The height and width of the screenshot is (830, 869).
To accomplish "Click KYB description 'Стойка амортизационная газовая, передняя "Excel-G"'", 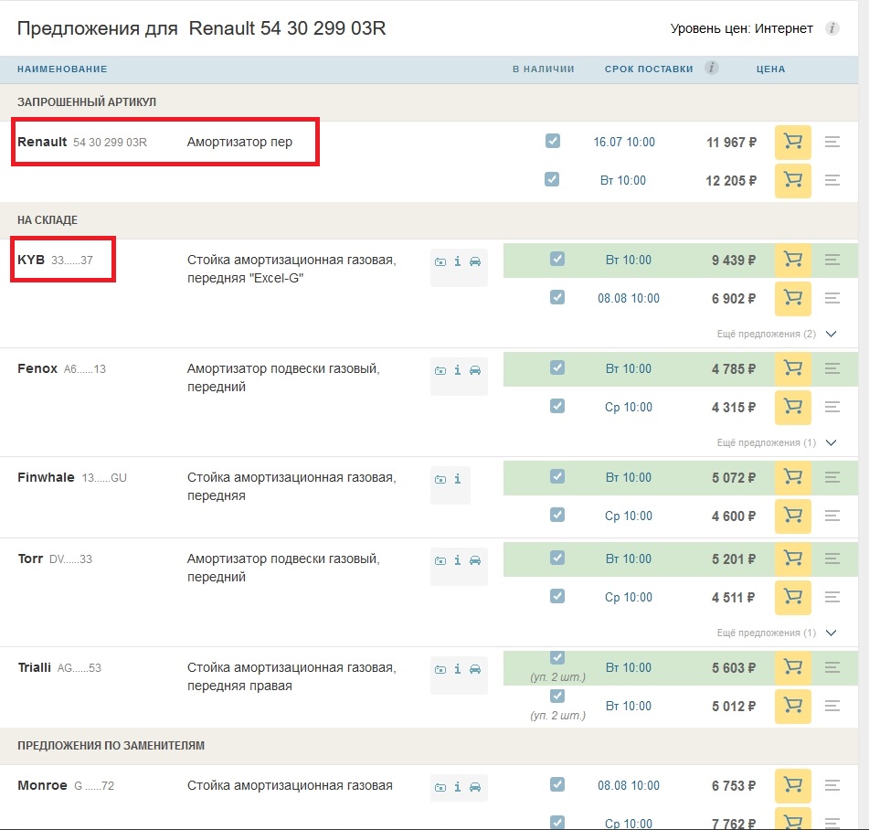I will click(291, 269).
